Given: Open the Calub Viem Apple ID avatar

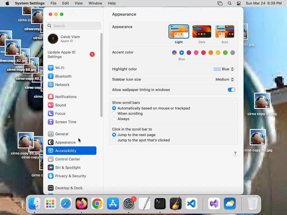Looking at the screenshot, I should point(53,39).
